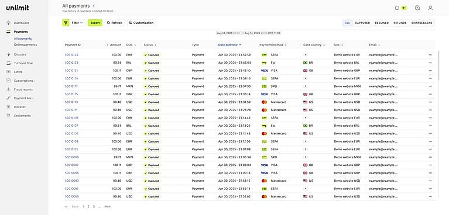Open the notifications bell icon

[397, 8]
